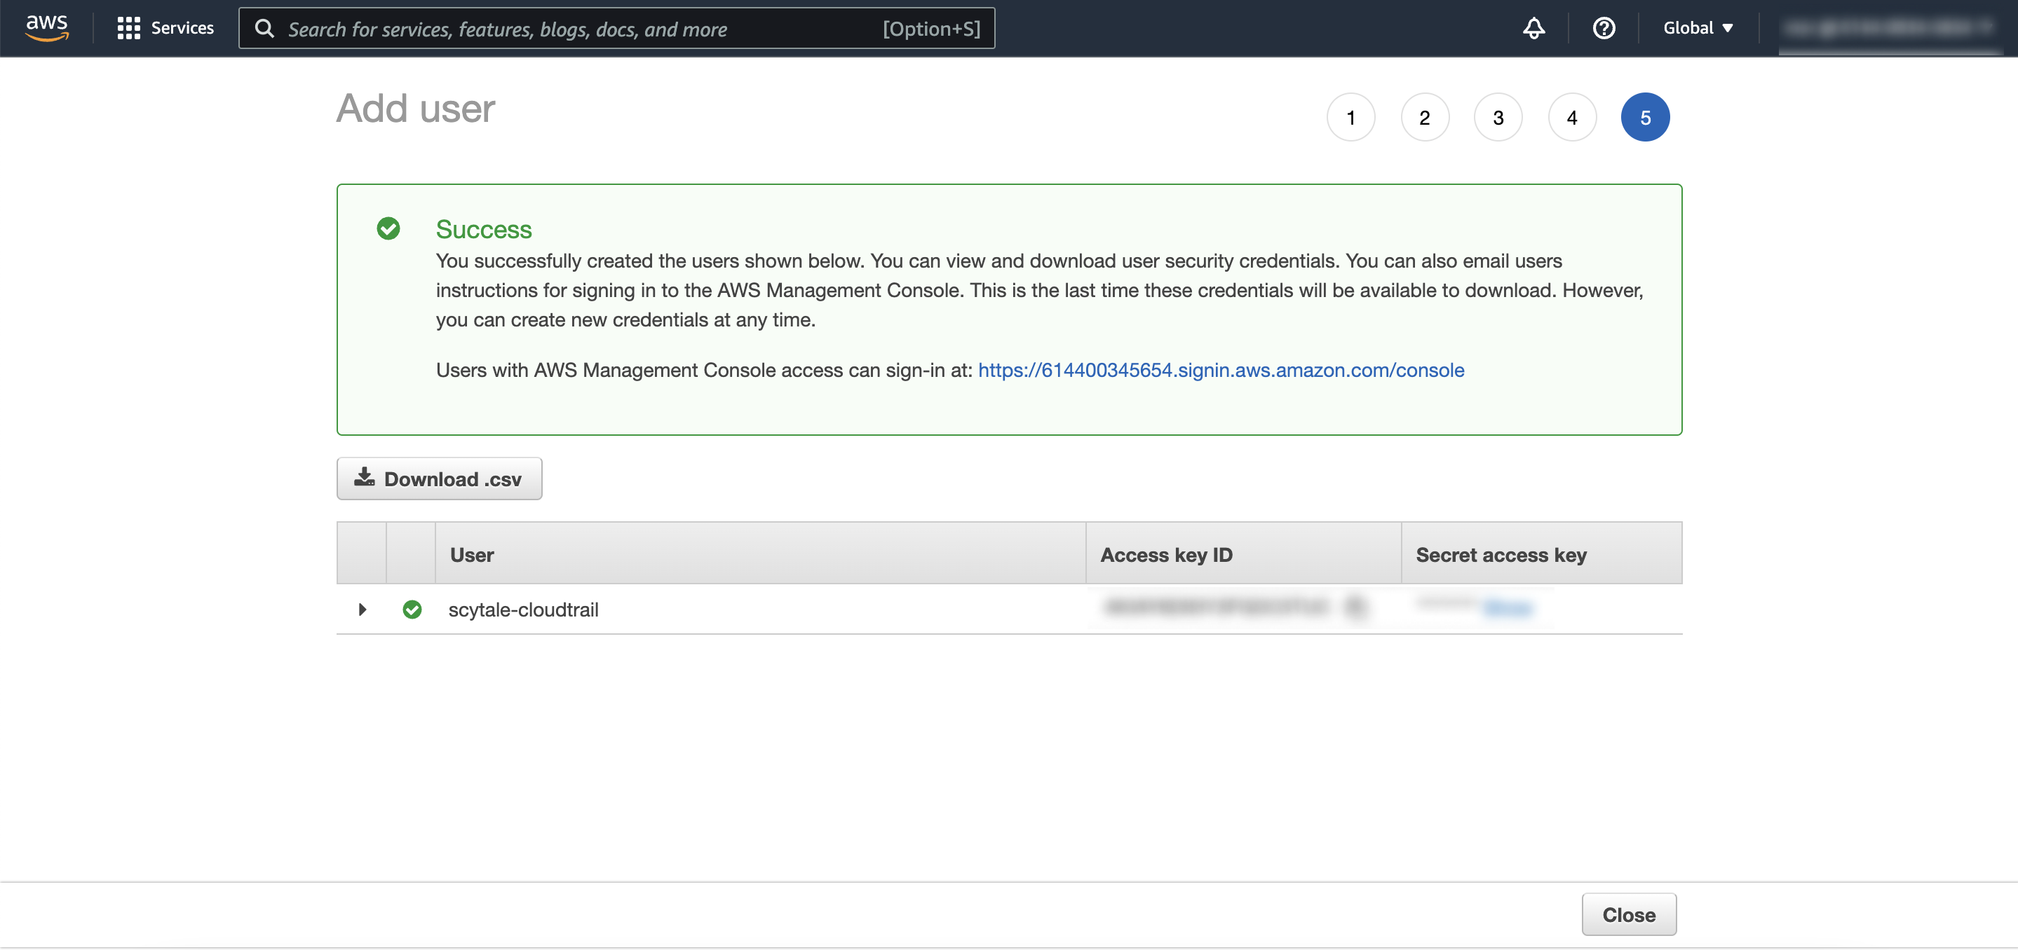The width and height of the screenshot is (2018, 950).
Task: Expand the scytale-cloudtrail user row
Action: coord(362,609)
